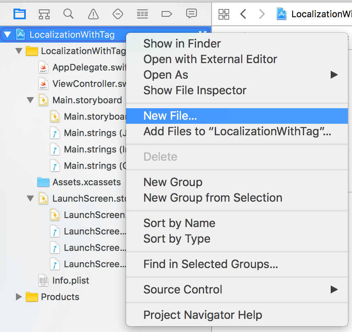Go back with the left chevron
The width and height of the screenshot is (352, 332).
pos(243,14)
